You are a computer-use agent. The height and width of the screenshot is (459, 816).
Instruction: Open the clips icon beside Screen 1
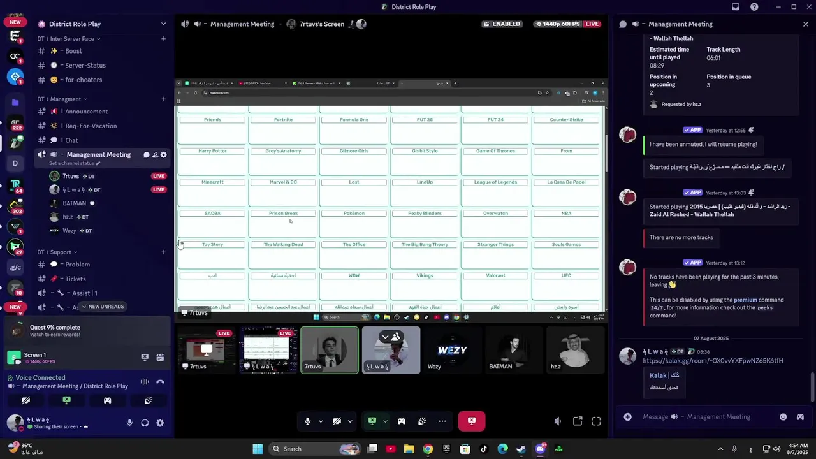tap(160, 358)
